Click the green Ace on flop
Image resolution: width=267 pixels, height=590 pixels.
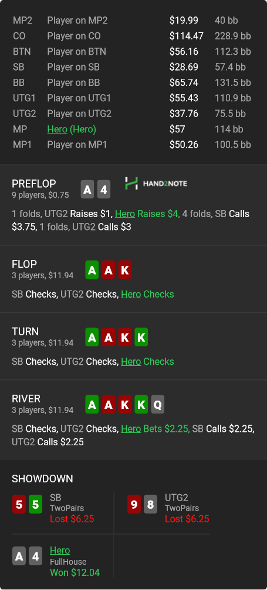tap(92, 270)
